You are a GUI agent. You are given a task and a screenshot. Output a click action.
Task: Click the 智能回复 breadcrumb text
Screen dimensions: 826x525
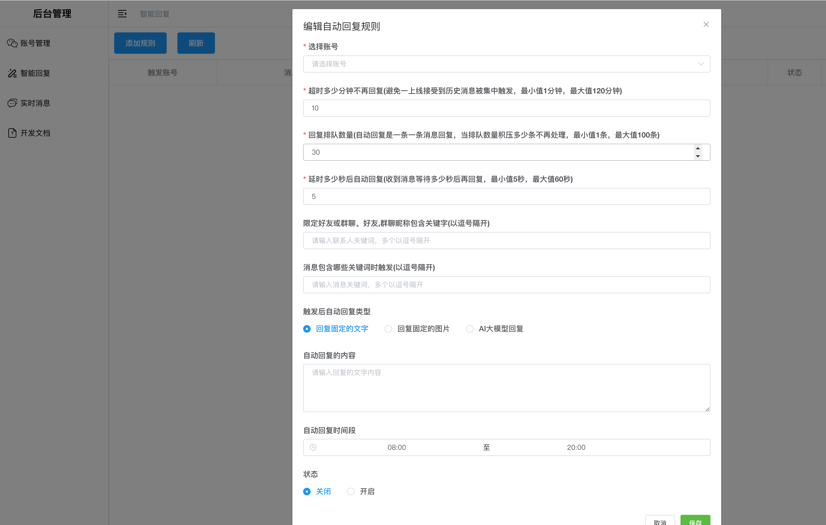tap(155, 14)
